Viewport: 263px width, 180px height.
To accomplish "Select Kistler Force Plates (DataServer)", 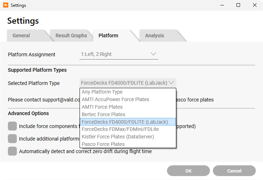I will click(x=128, y=137).
